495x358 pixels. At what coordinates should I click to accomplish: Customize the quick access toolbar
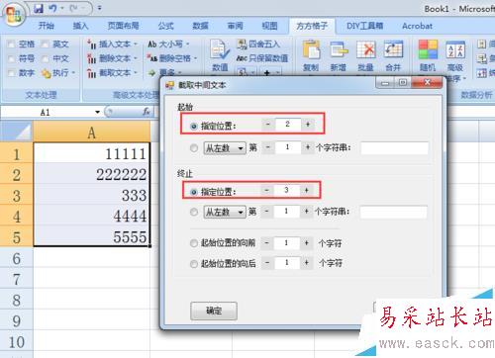[x=99, y=8]
